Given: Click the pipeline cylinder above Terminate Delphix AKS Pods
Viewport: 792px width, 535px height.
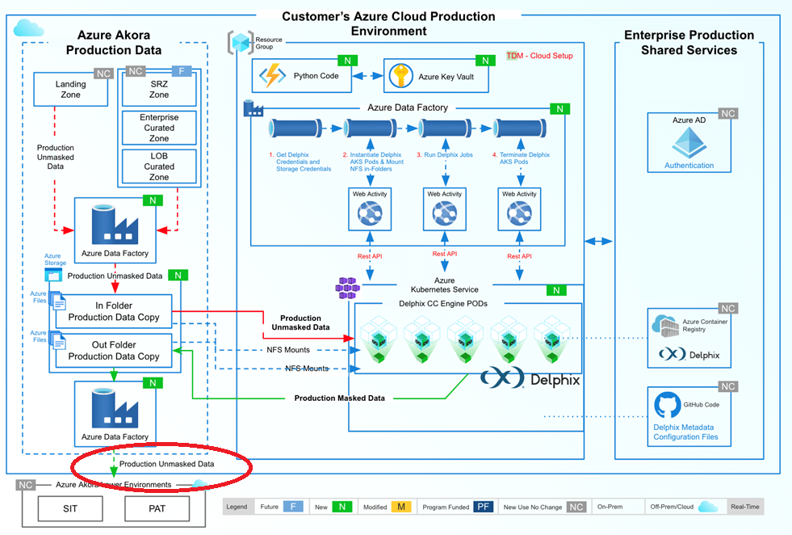Looking at the screenshot, I should pos(520,128).
